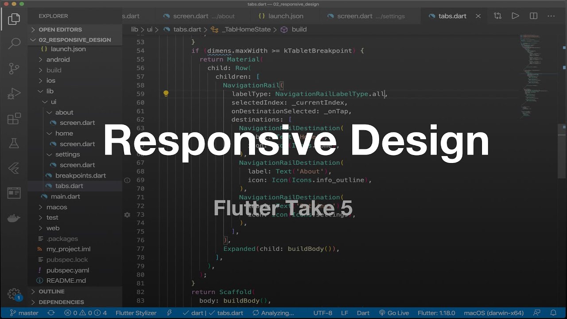
Task: Open the Source Control view
Action: pyautogui.click(x=14, y=69)
